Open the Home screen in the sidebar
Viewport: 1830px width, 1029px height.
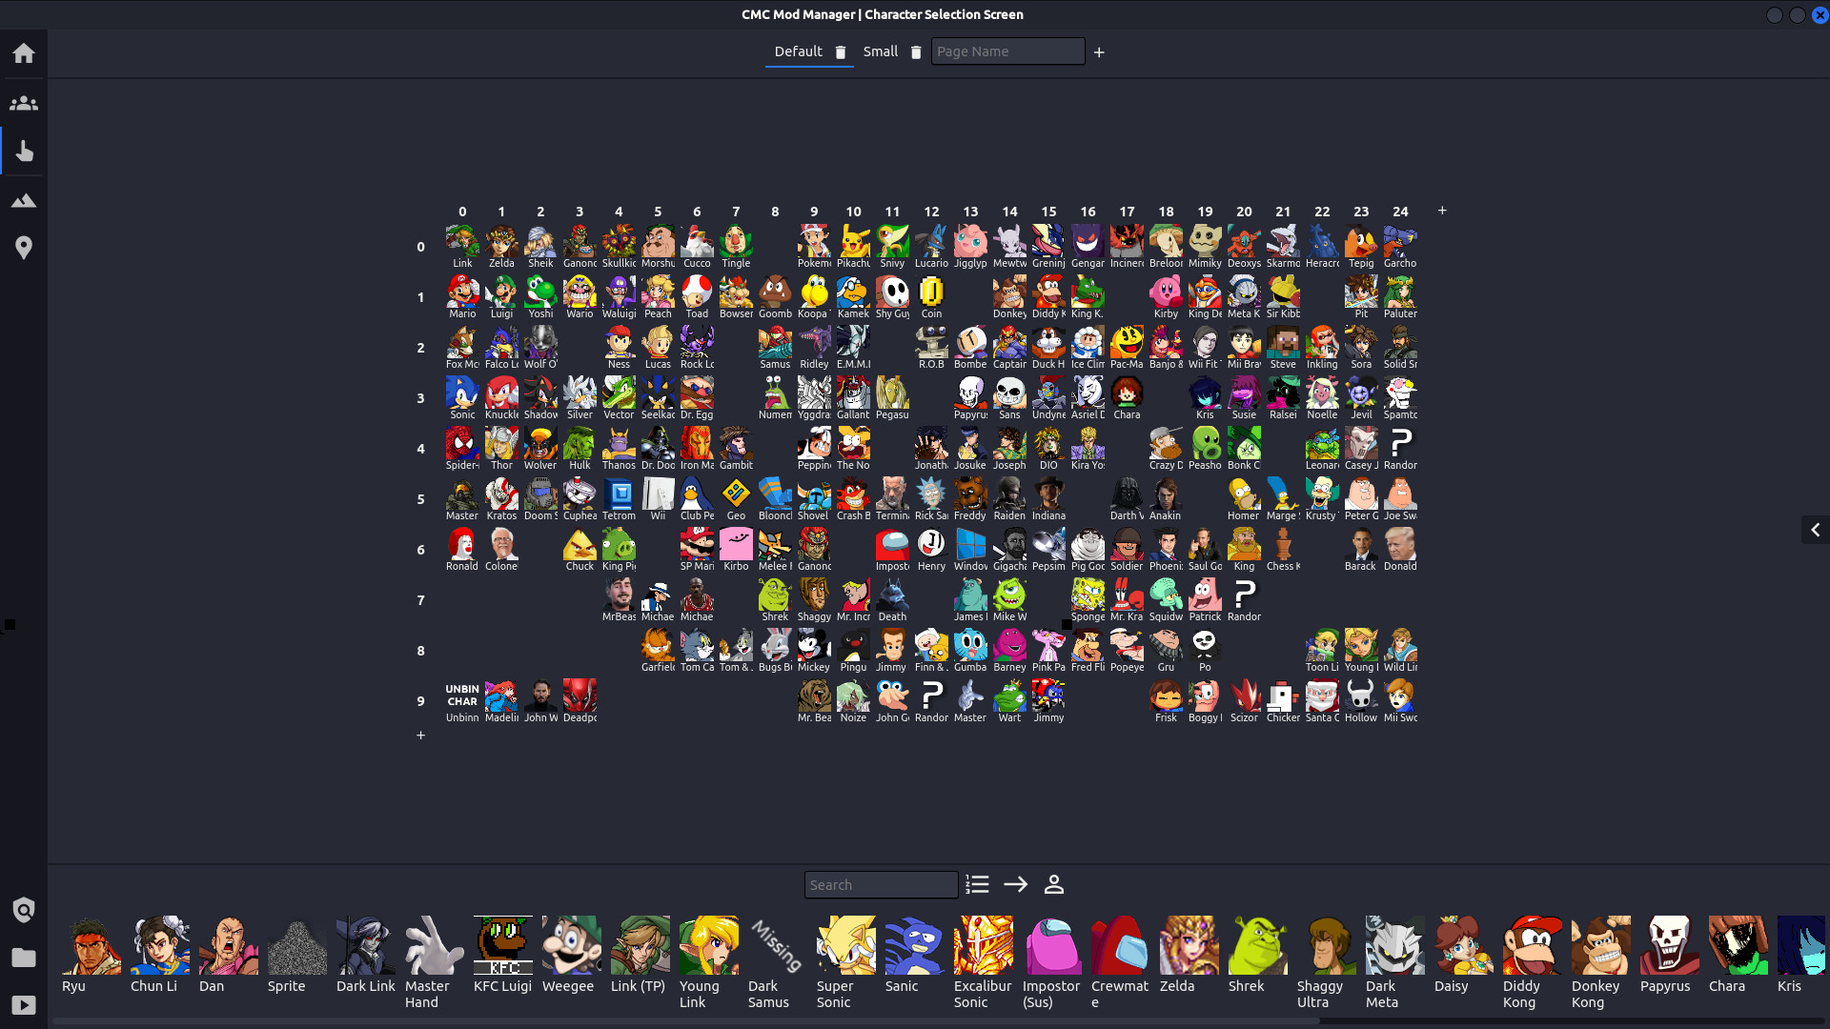23,53
